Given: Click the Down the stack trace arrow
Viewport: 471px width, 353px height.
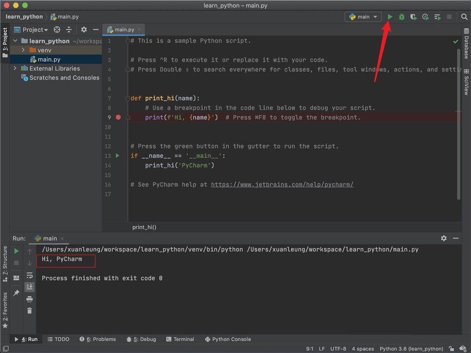Looking at the screenshot, I should click(x=29, y=263).
